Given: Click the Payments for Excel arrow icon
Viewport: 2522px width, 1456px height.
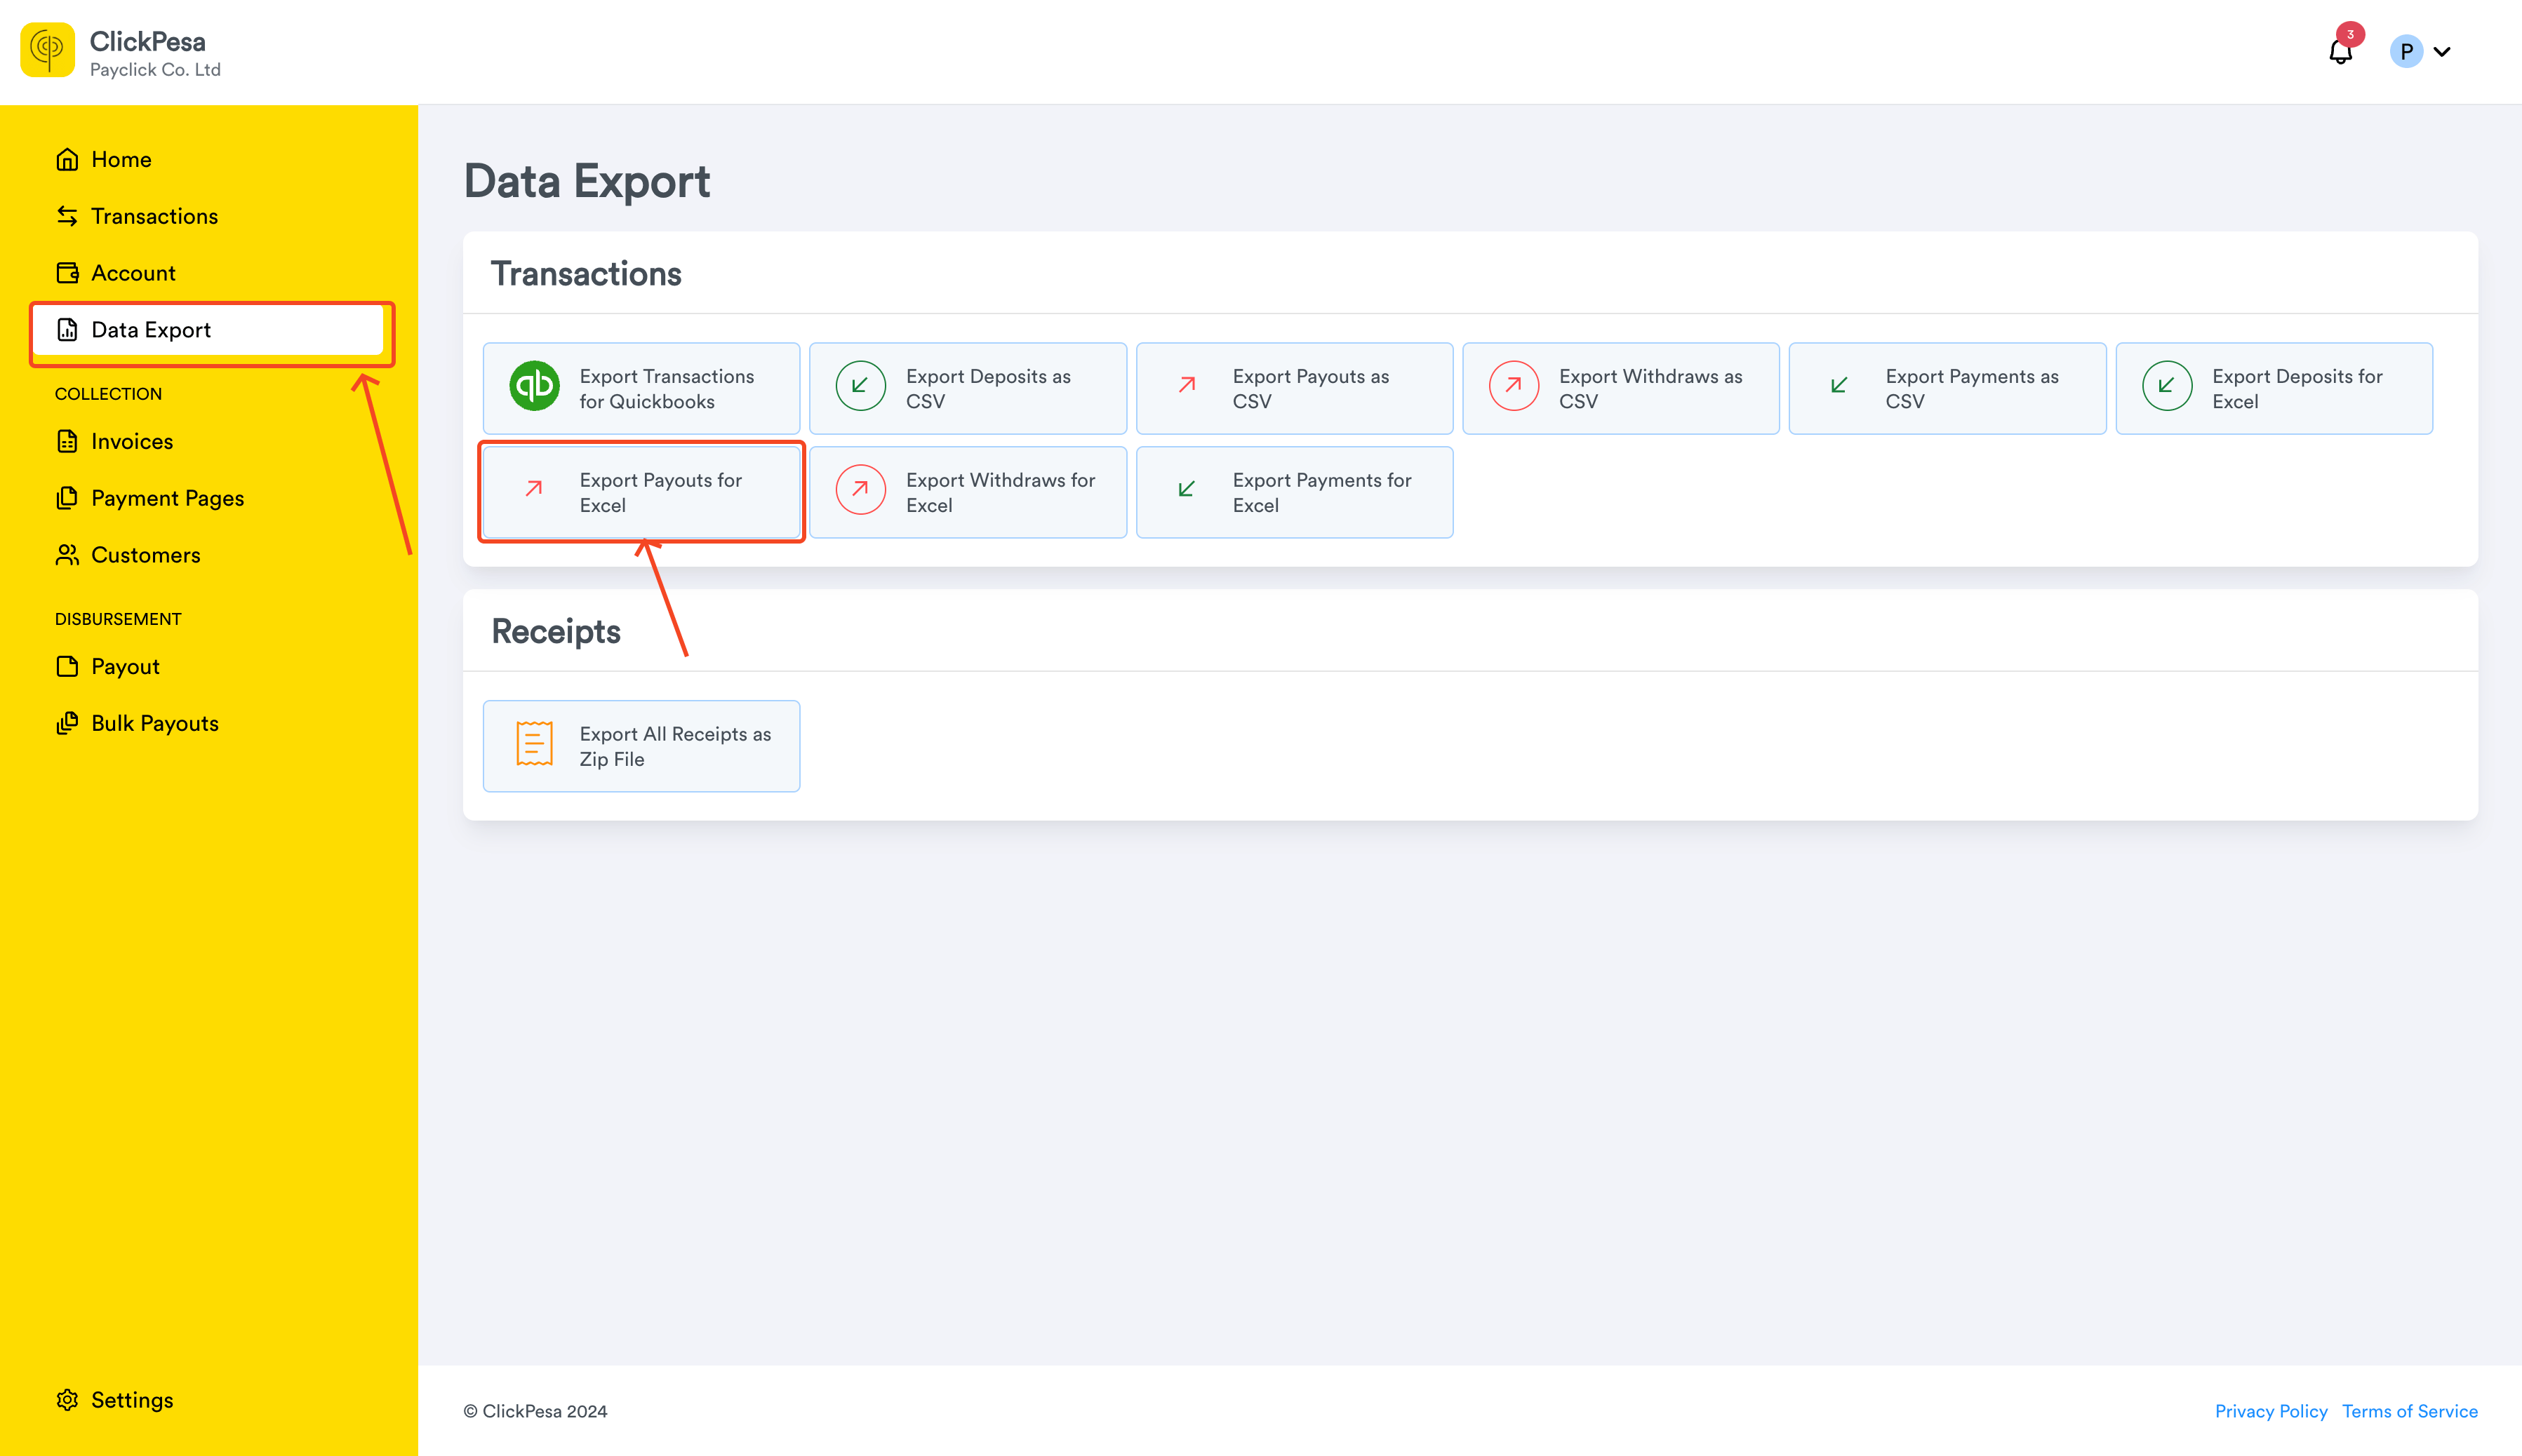Looking at the screenshot, I should (x=1187, y=489).
